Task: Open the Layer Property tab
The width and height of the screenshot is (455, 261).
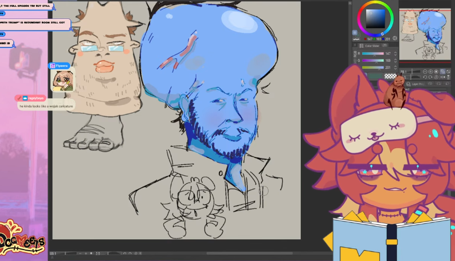Action: pos(414,84)
